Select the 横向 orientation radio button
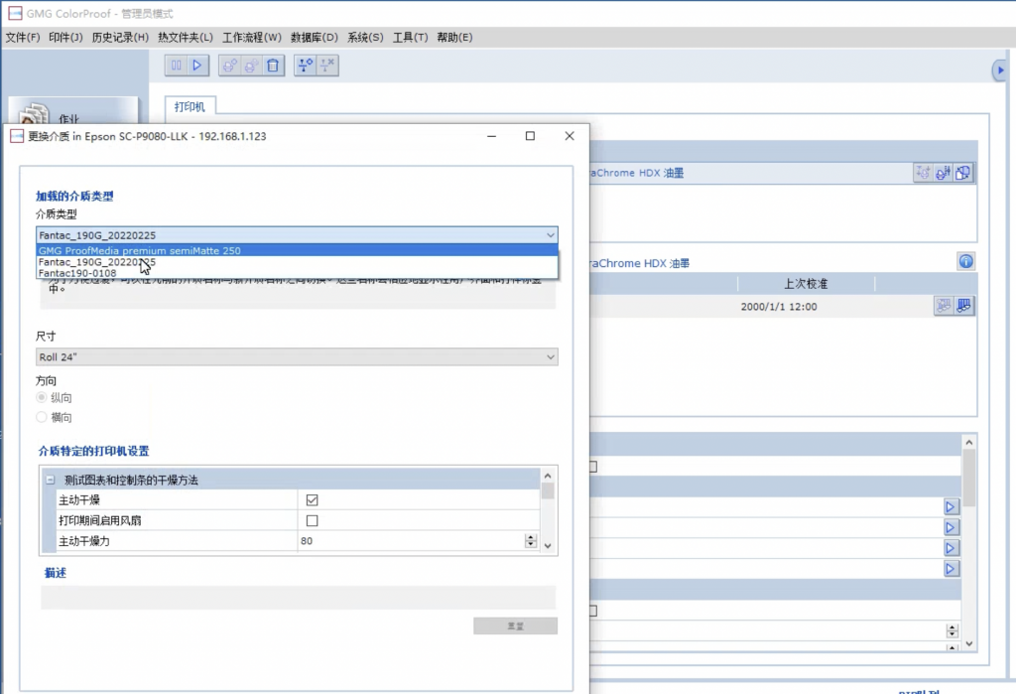 (42, 417)
